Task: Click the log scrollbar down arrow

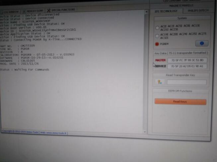Action: coord(145,132)
